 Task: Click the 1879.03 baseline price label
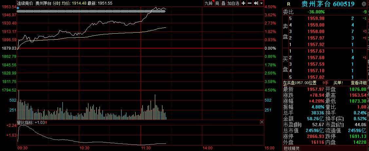coord(9,48)
